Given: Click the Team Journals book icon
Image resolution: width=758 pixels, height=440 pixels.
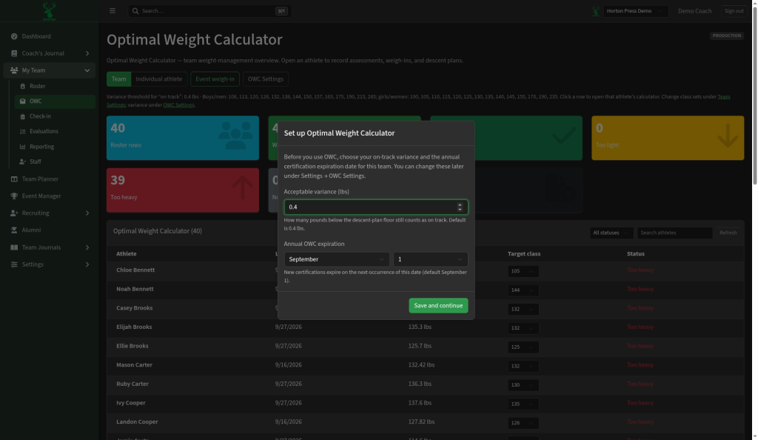Looking at the screenshot, I should click(x=14, y=247).
